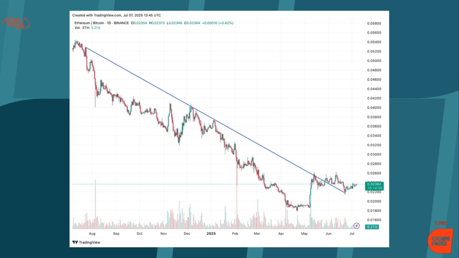The height and width of the screenshot is (258, 459).
Task: Click the Jul label on time axis
Action: (x=352, y=234)
